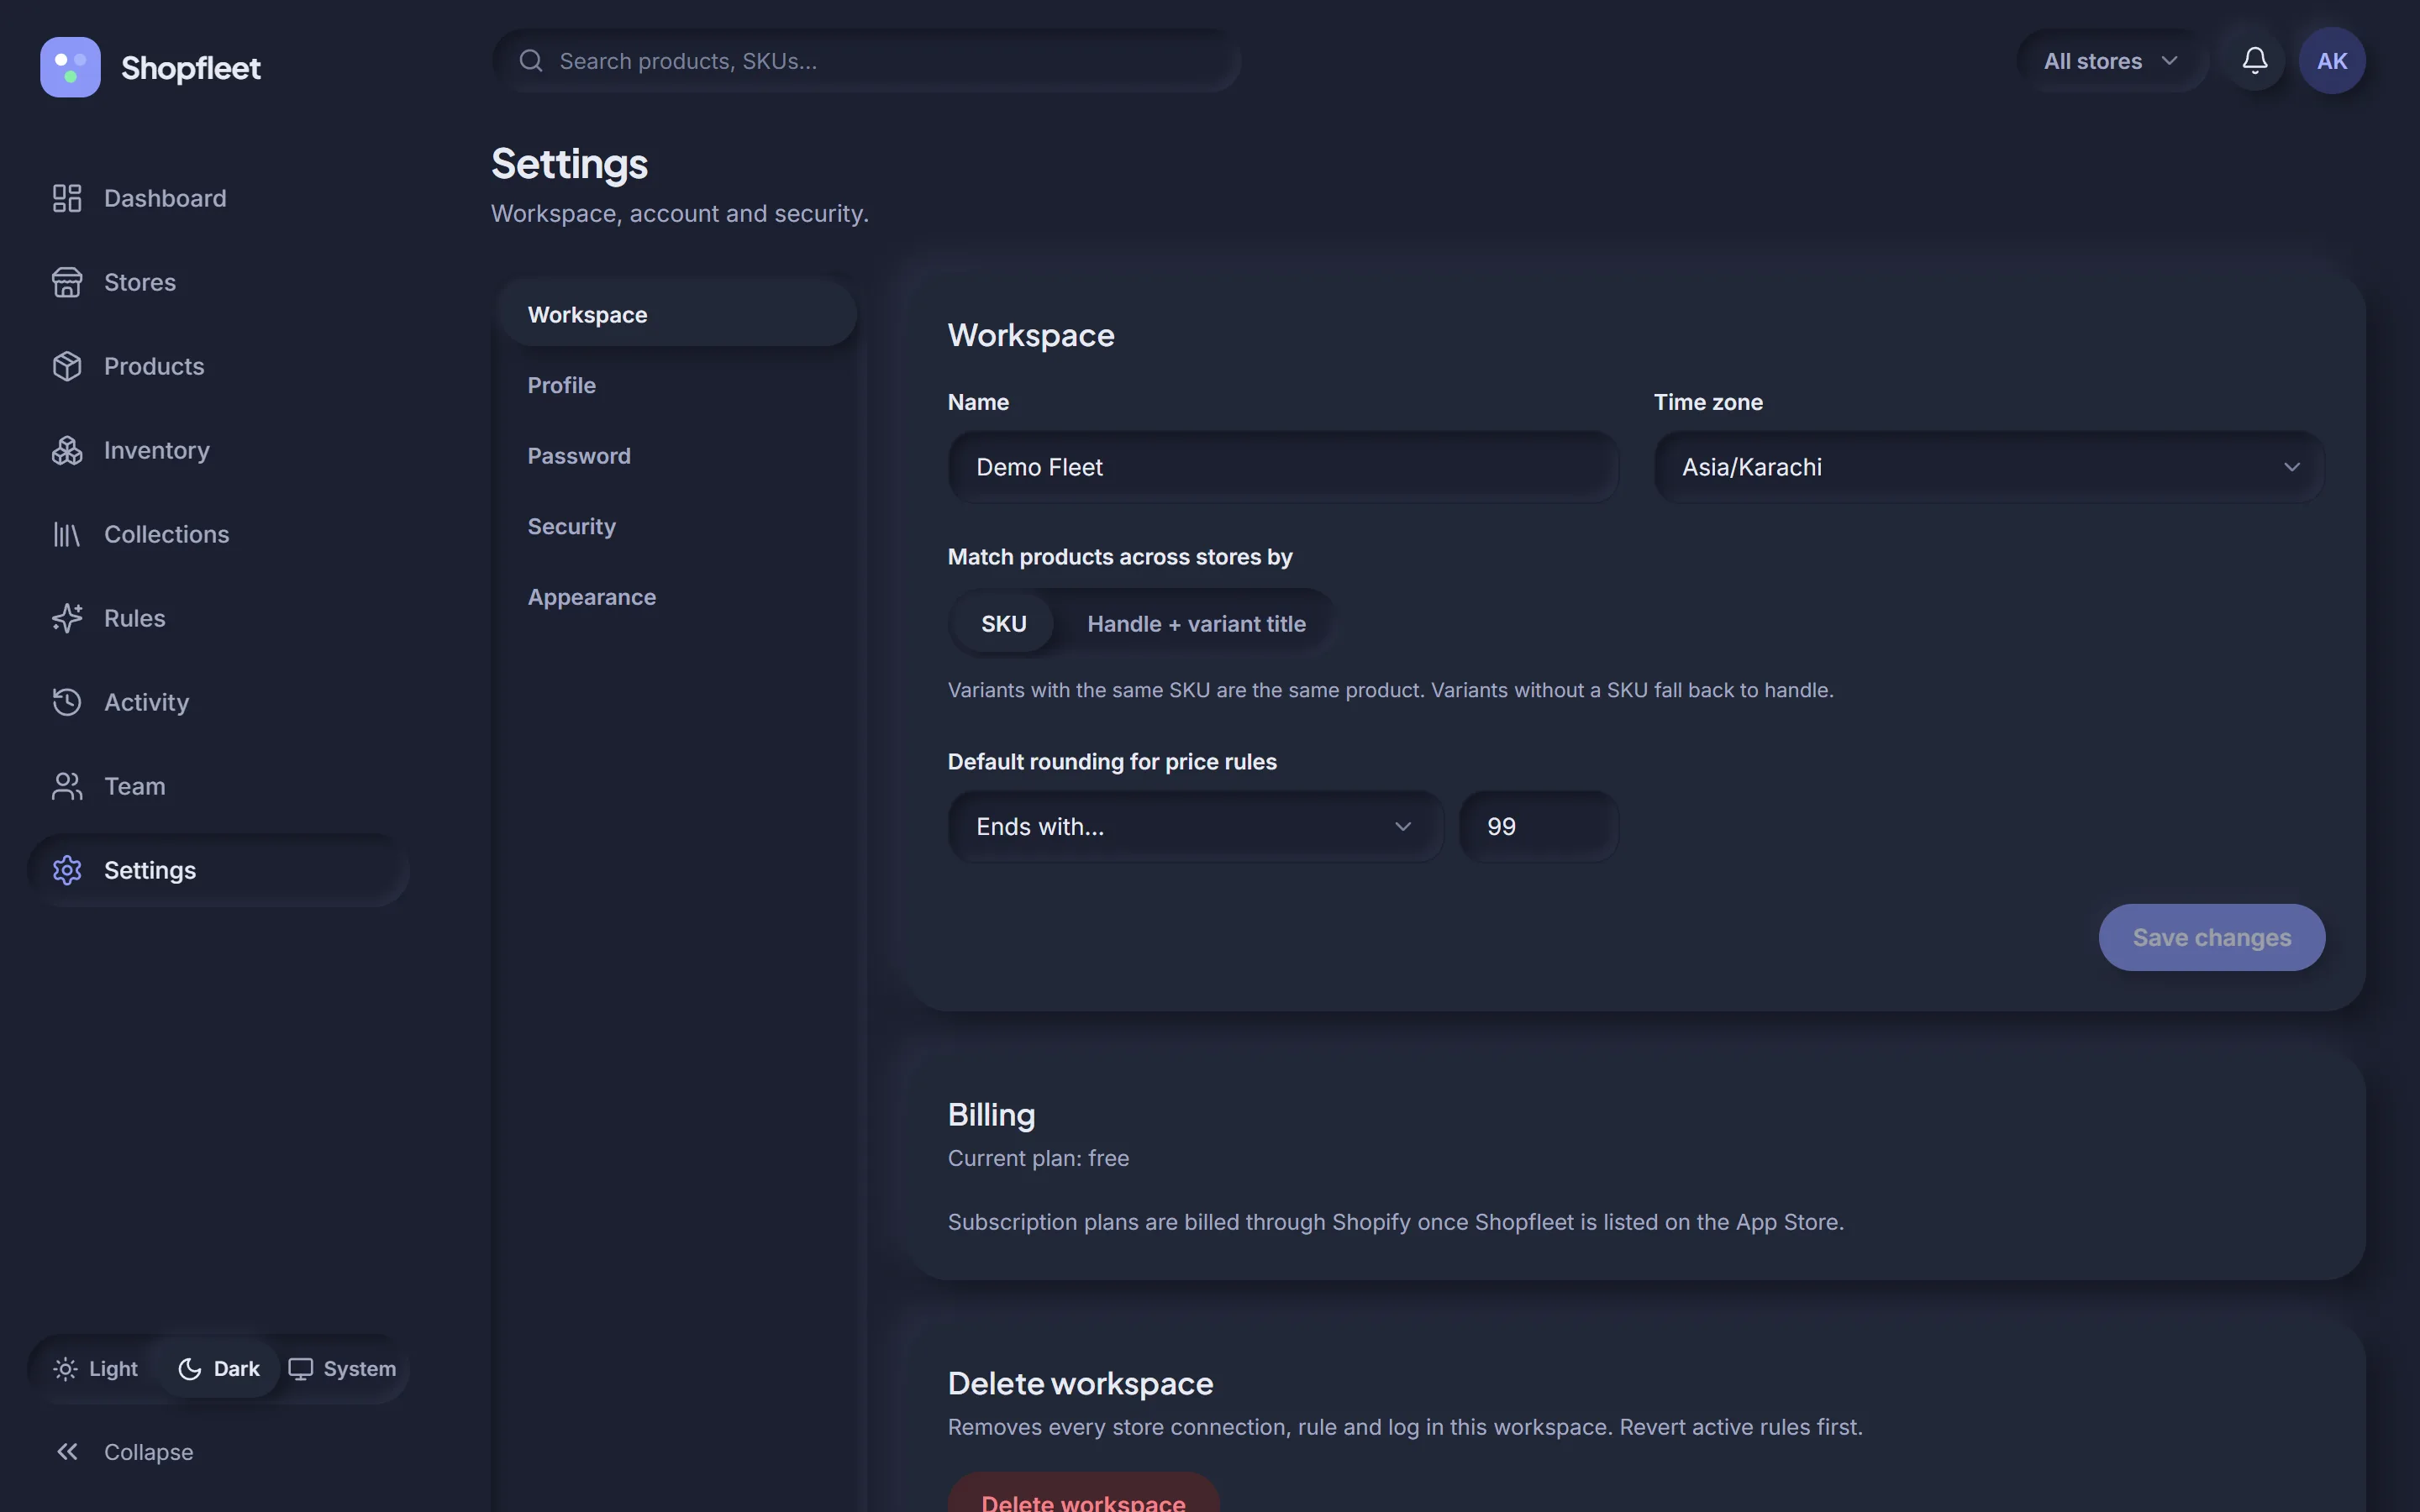Open Collections in the sidebar
Viewport: 2420px width, 1512px height.
click(218, 534)
